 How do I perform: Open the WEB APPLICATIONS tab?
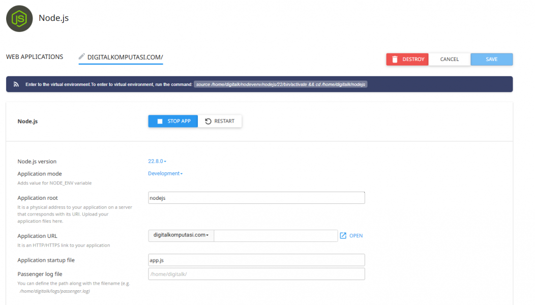point(35,56)
